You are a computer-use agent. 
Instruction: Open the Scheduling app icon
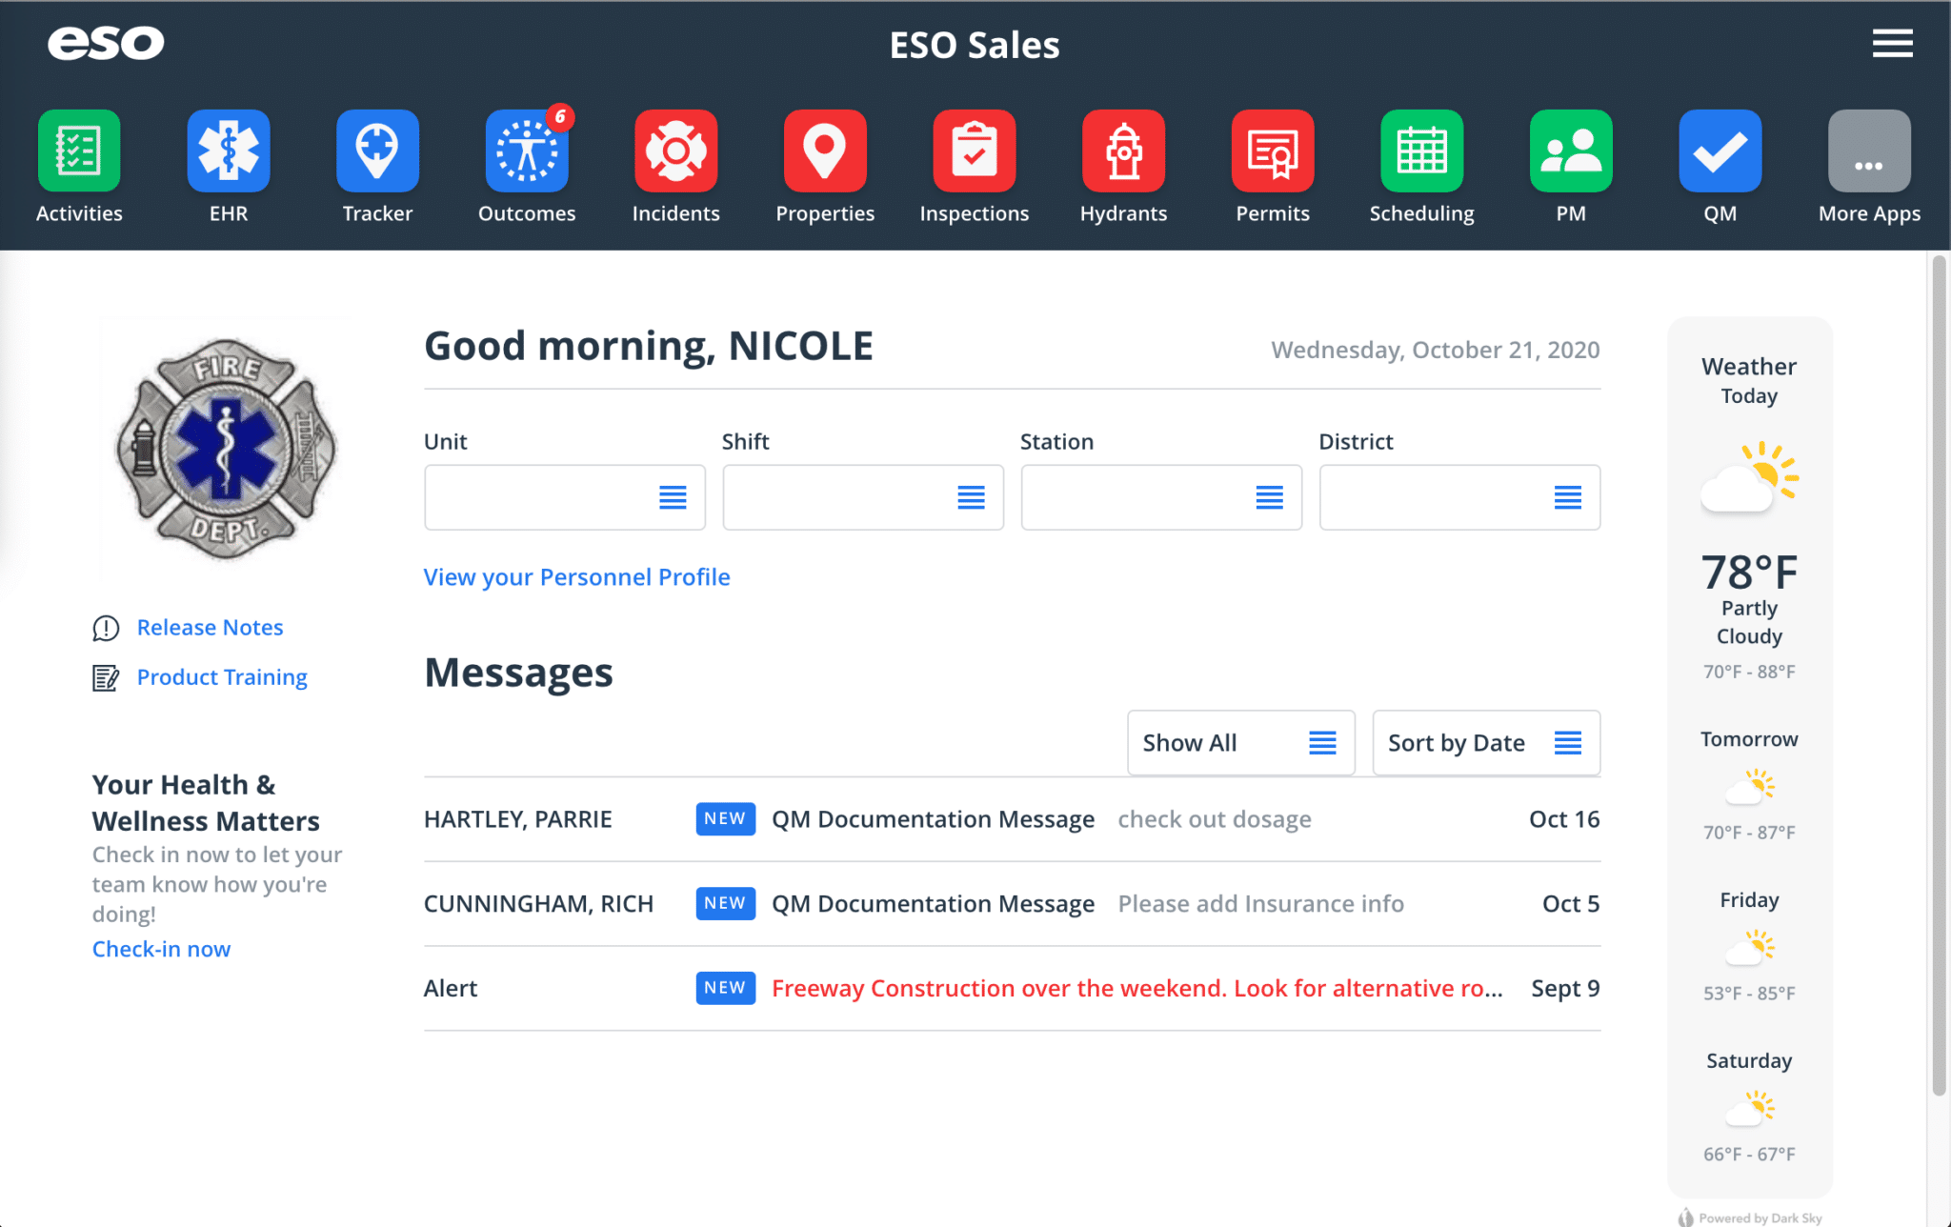(x=1422, y=151)
